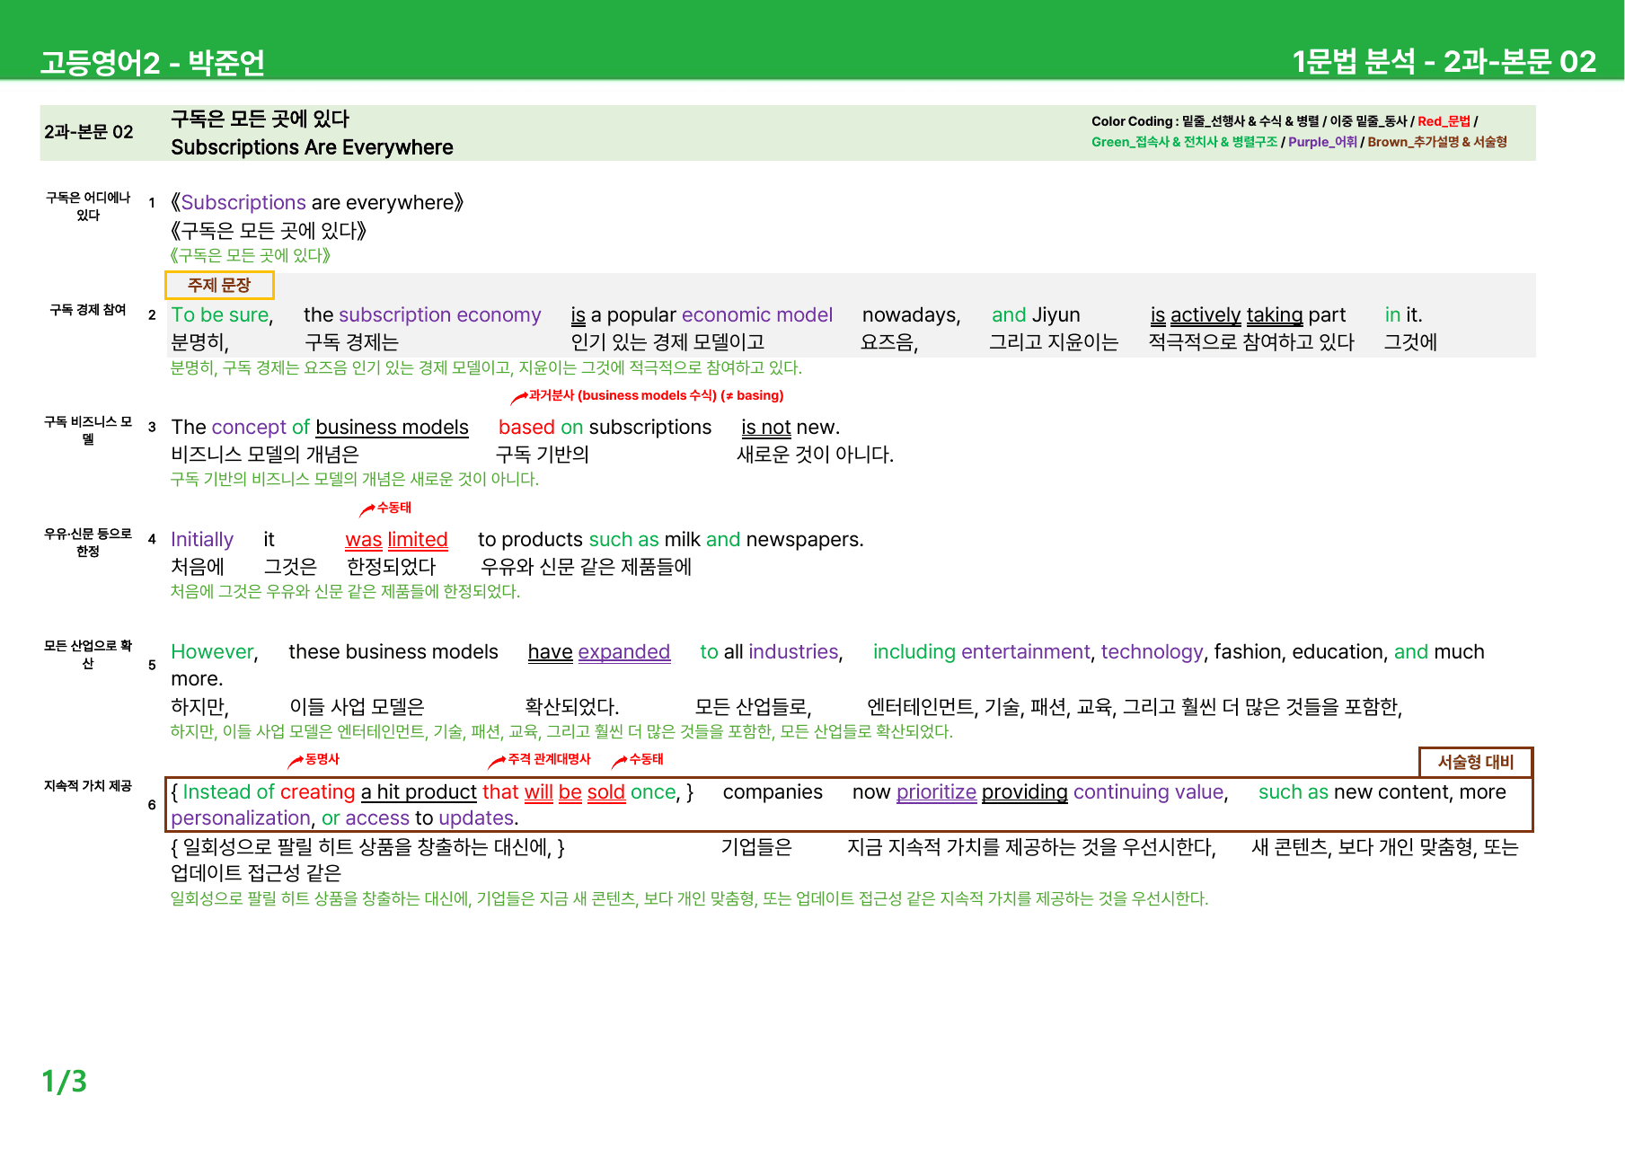Click the Korean title '구독은 모든 곳에 있다'
The image size is (1625, 1149).
260,119
